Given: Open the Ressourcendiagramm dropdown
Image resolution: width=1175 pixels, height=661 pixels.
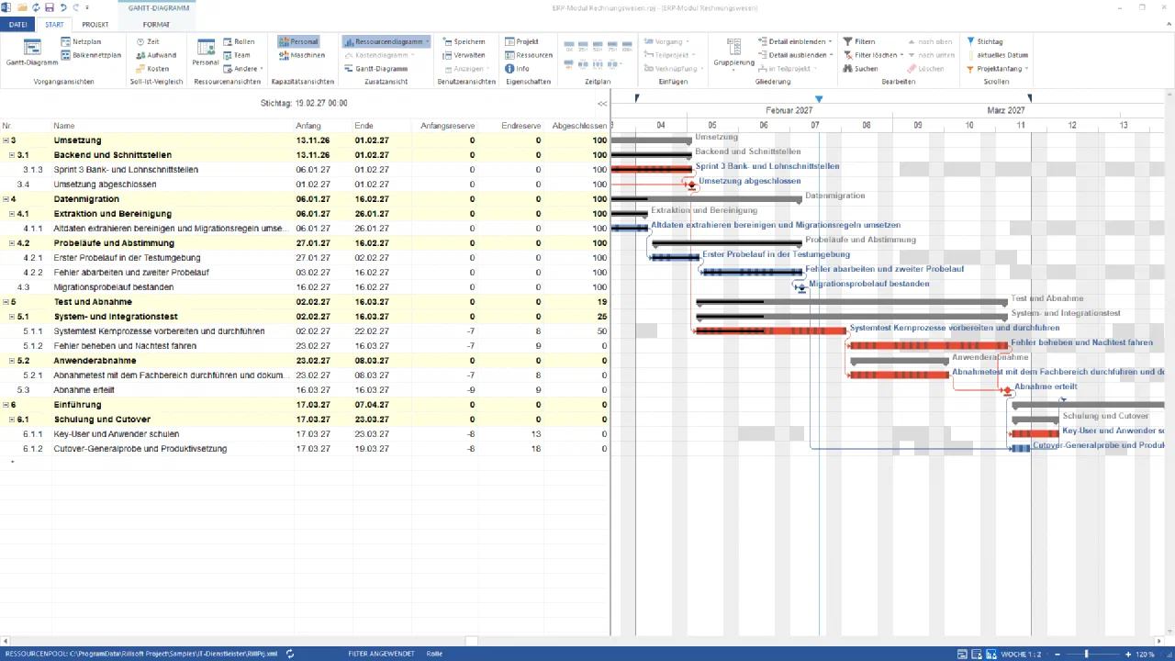Looking at the screenshot, I should pos(386,41).
